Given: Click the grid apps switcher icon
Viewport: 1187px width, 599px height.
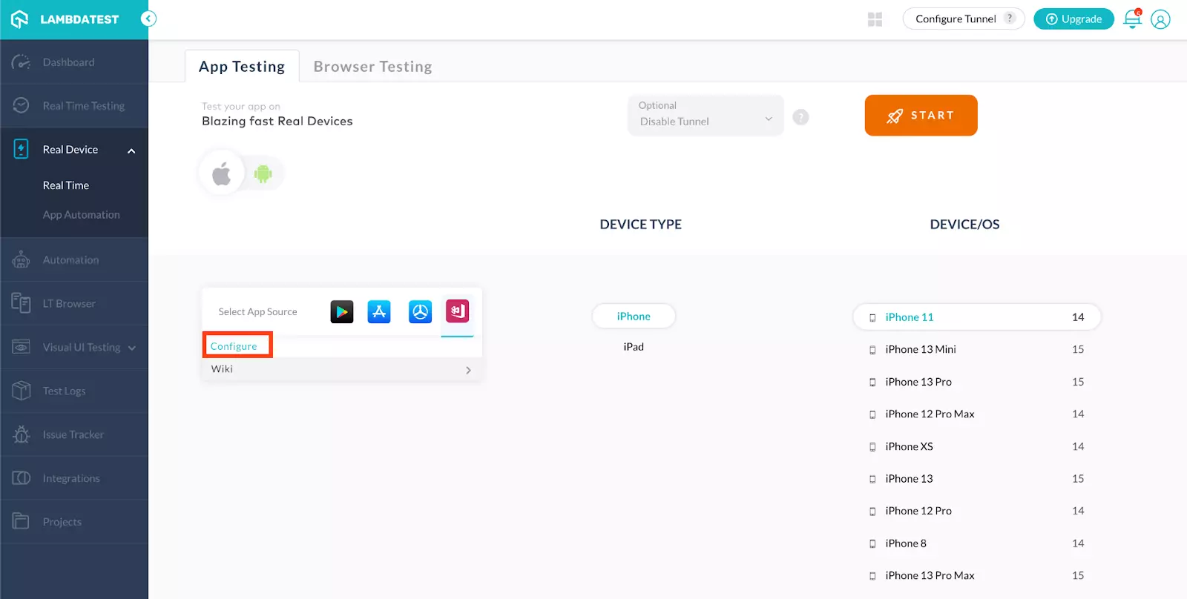Looking at the screenshot, I should pos(875,19).
